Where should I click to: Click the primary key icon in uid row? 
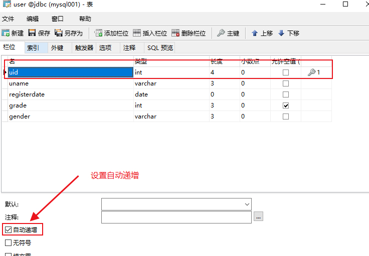[311, 72]
